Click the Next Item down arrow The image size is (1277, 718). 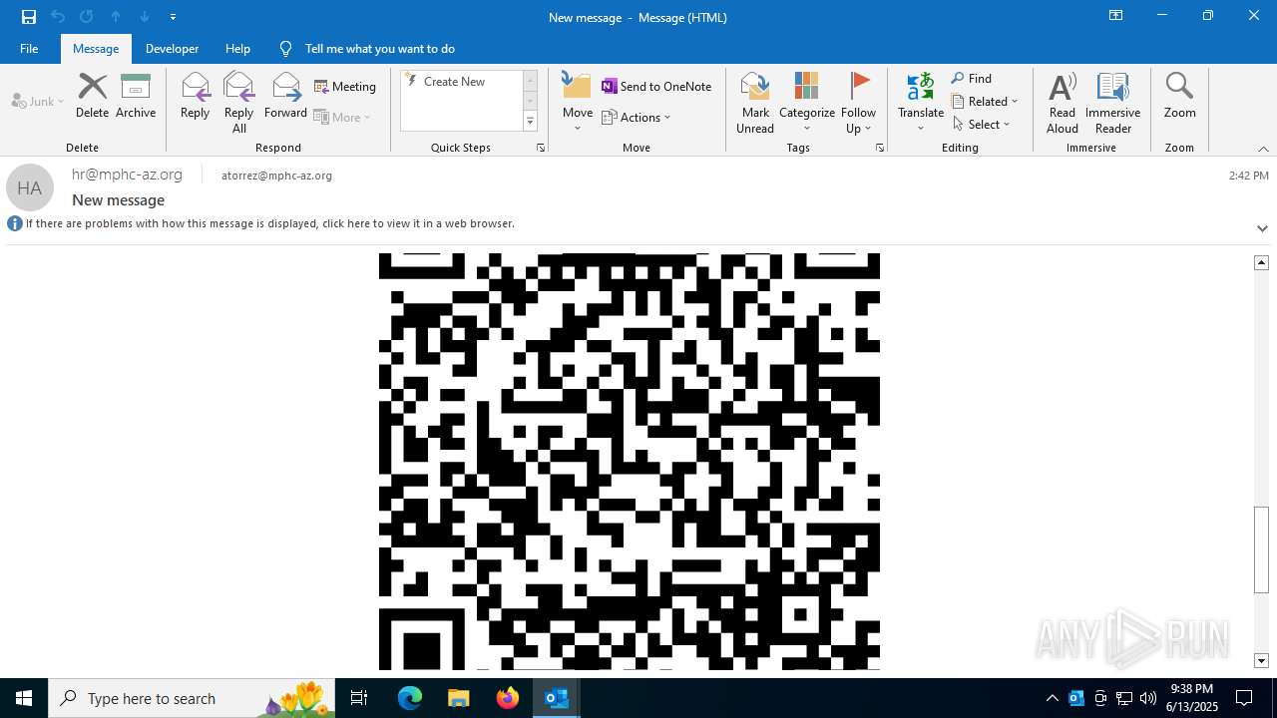(145, 17)
